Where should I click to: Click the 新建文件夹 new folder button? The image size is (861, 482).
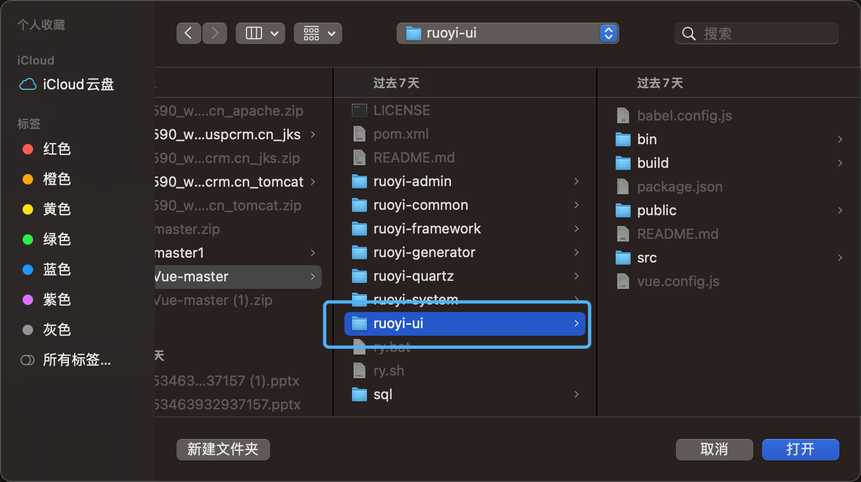(x=223, y=449)
